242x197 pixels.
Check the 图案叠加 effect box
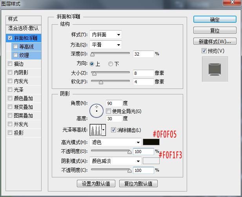point(10,116)
